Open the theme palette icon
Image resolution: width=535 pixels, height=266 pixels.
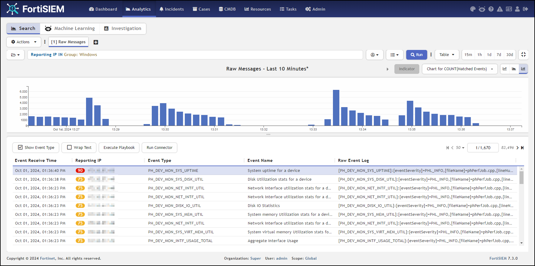[473, 9]
